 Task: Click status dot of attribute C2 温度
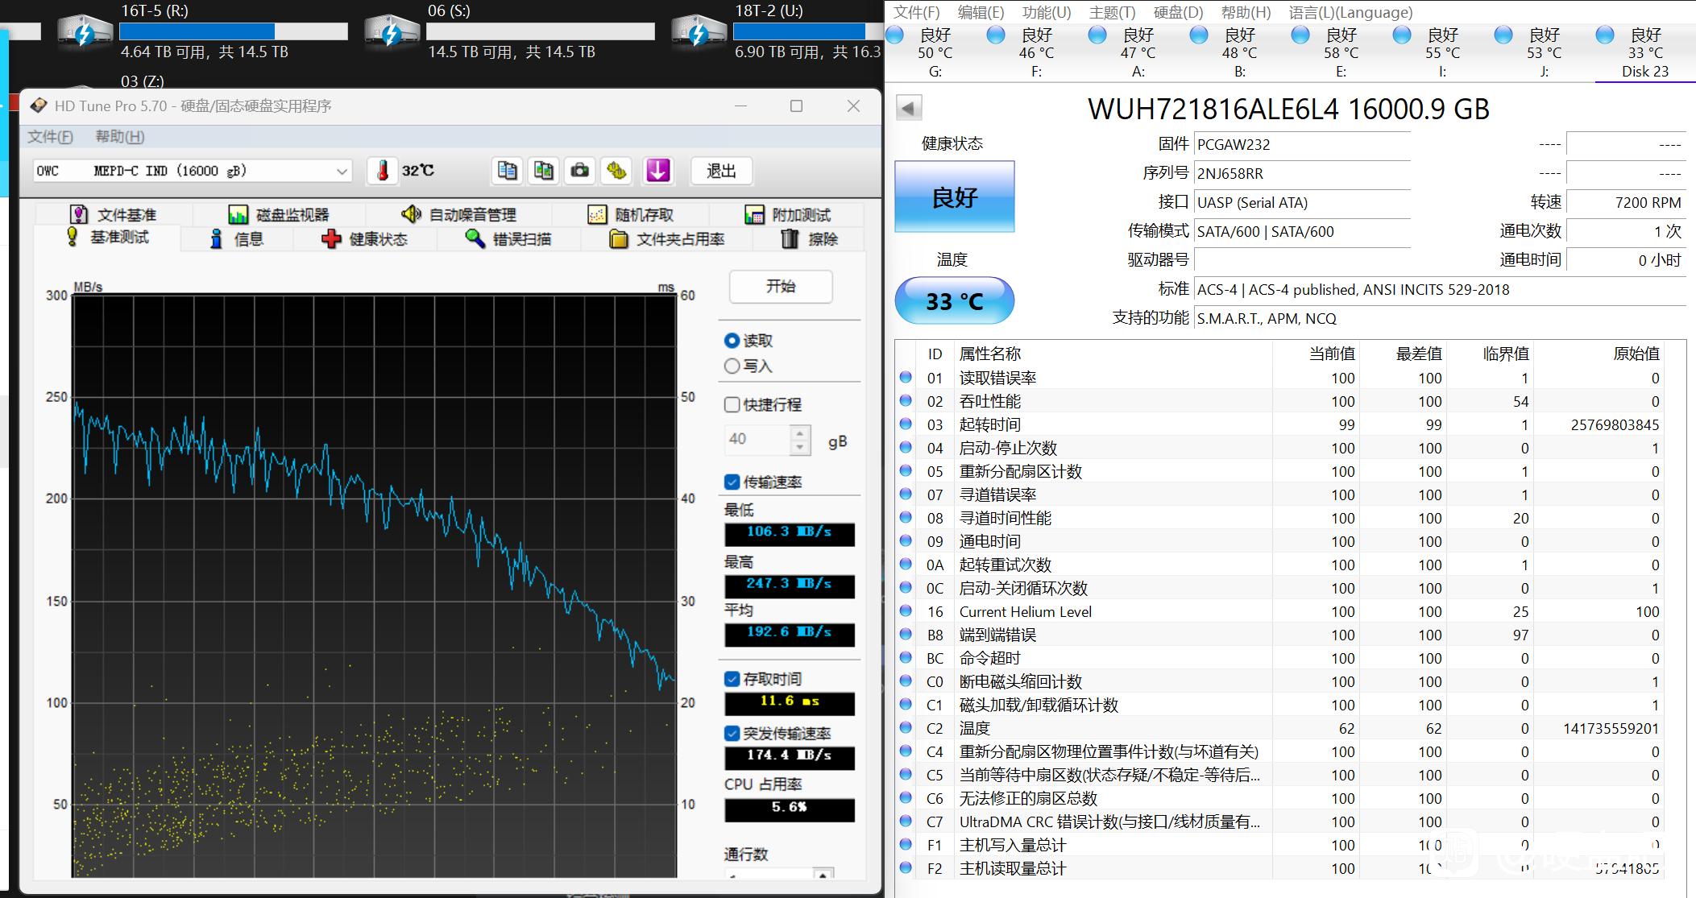[x=906, y=727]
